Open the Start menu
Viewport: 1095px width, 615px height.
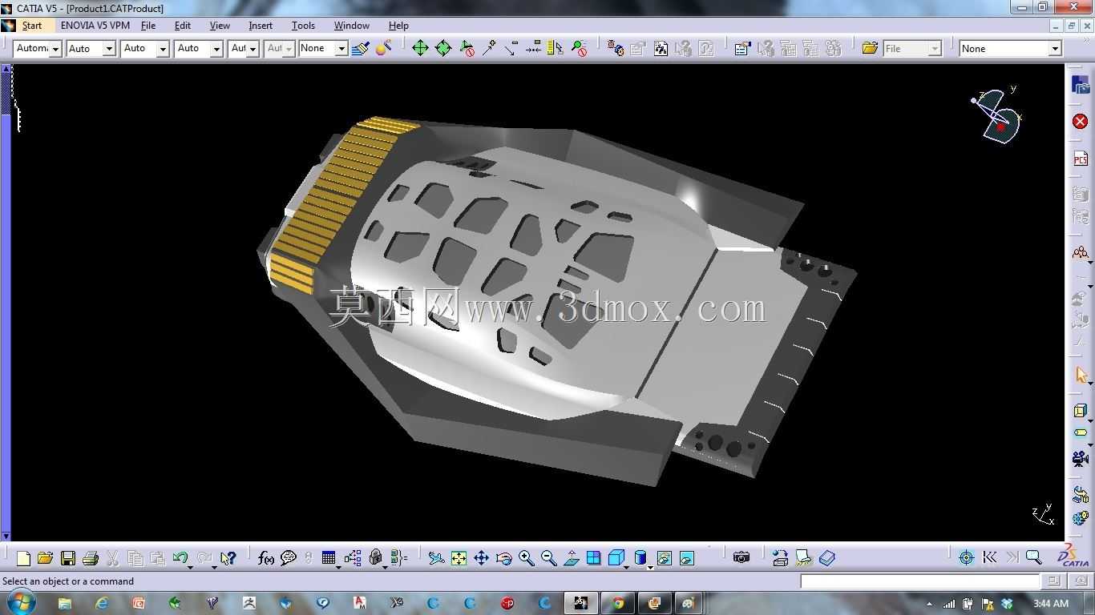point(32,26)
